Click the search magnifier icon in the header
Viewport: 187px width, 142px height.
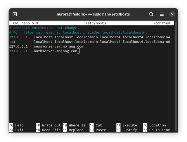tap(151, 14)
